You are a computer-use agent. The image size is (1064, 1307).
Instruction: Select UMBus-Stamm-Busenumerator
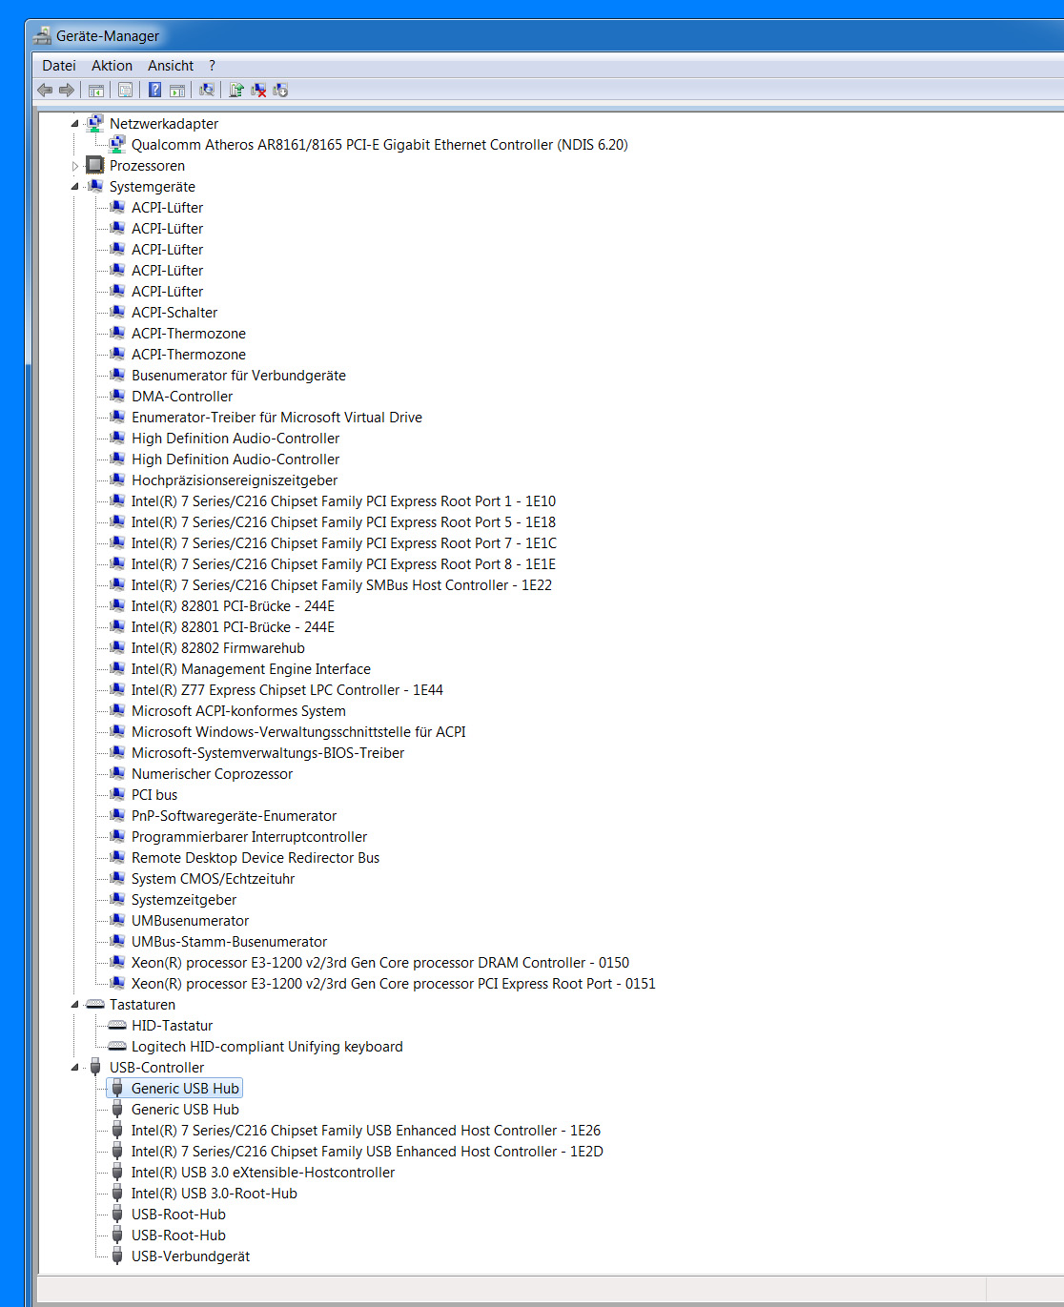[229, 942]
